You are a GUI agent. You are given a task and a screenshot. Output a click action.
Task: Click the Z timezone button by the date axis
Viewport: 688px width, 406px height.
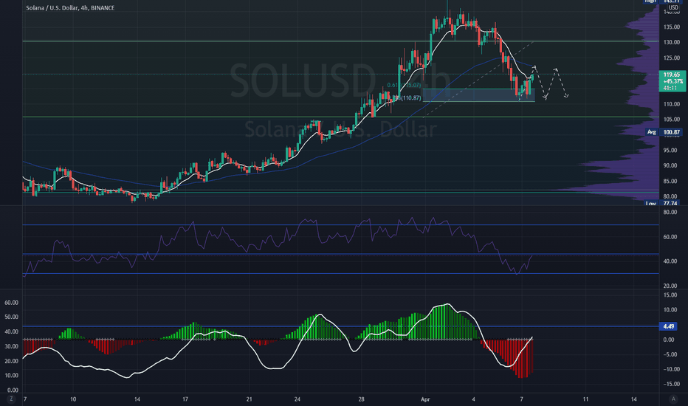click(x=11, y=399)
